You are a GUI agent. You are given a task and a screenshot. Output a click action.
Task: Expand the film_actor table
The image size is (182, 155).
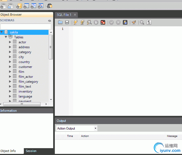[x=10, y=76]
